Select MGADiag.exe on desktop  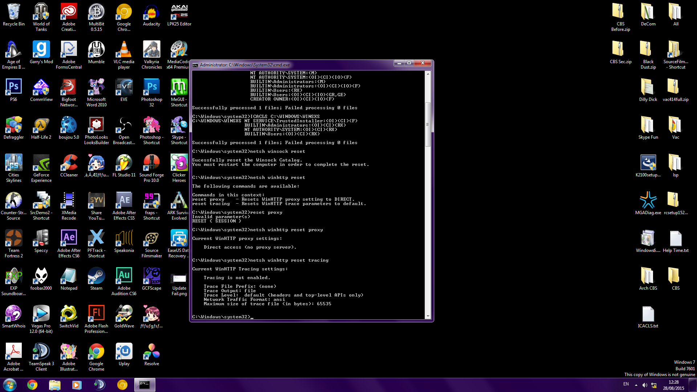(x=648, y=204)
